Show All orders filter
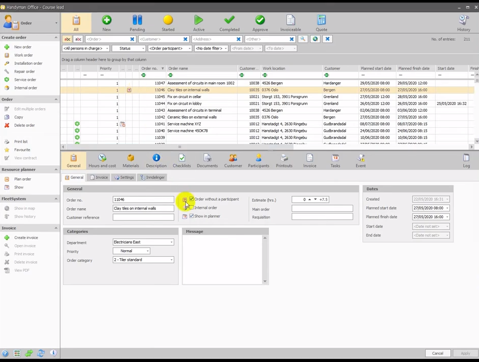This screenshot has width=479, height=362. click(x=76, y=23)
